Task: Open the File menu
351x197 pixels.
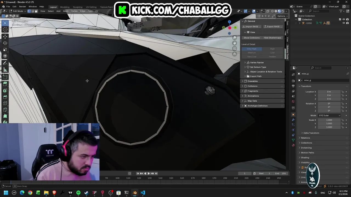Action: click(8, 7)
